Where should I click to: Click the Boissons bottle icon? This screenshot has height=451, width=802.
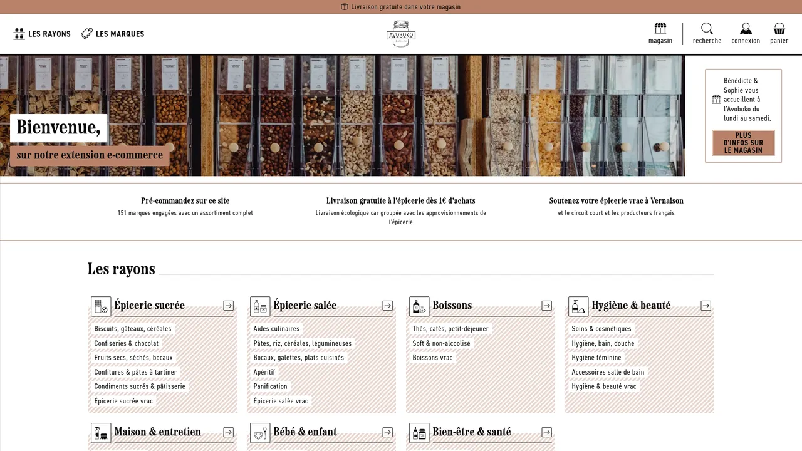[x=419, y=306]
